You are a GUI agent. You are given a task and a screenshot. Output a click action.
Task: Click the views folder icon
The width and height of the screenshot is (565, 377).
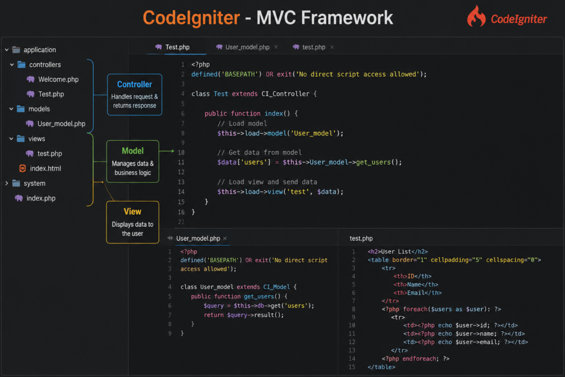(21, 139)
